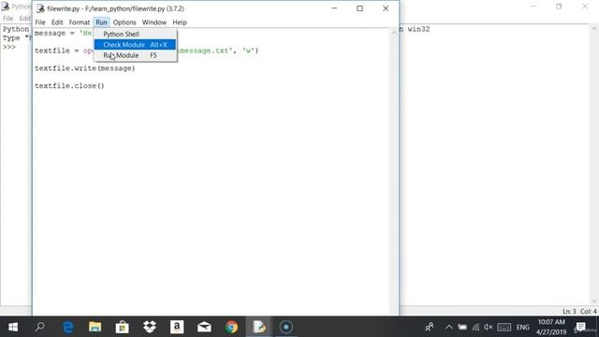The image size is (599, 337).
Task: Launch Google Chrome from the taskbar
Action: 231,327
